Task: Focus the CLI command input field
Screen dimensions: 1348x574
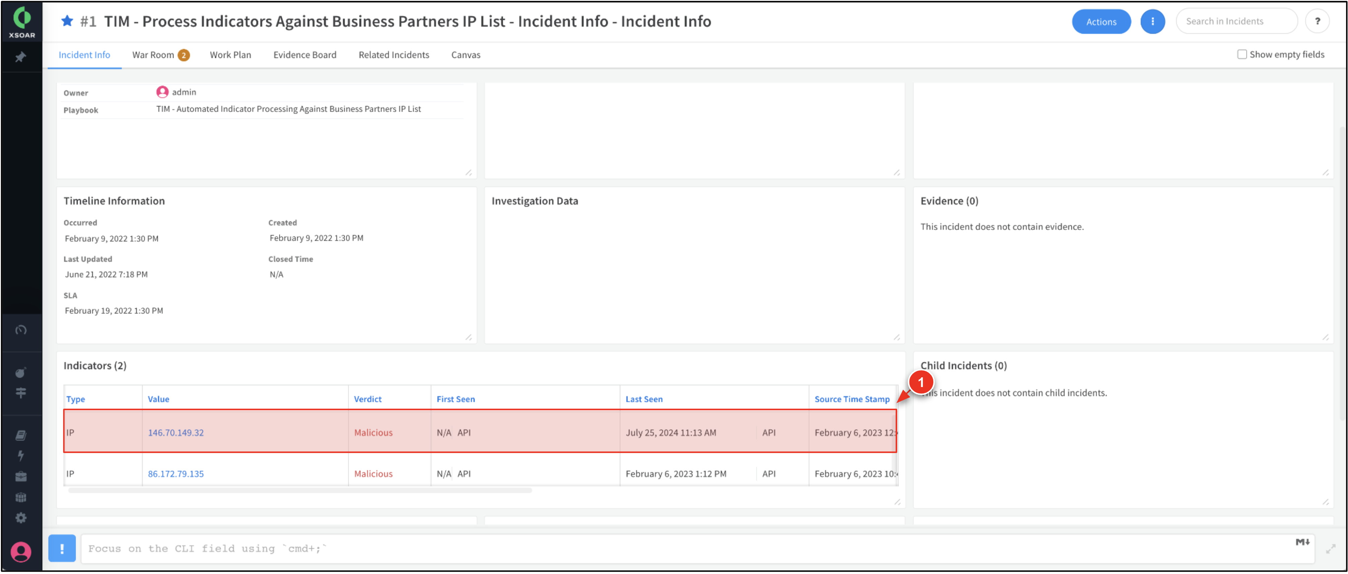Action: coord(697,549)
